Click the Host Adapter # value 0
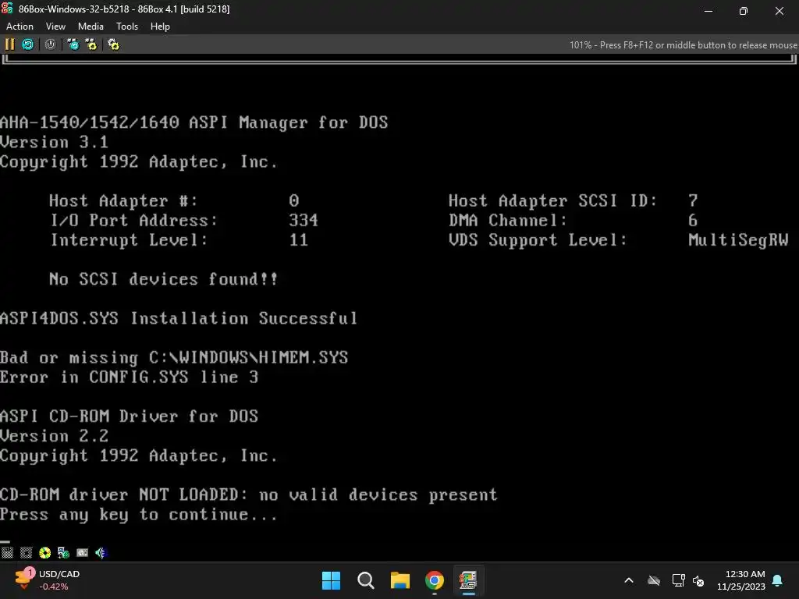Image resolution: width=799 pixels, height=599 pixels. (294, 200)
